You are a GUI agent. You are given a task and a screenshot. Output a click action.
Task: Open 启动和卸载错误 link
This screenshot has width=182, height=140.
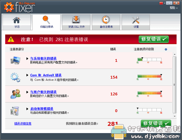coord(42,109)
